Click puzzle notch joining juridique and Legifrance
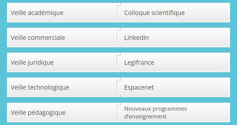The height and width of the screenshot is (125, 237). tap(119, 63)
